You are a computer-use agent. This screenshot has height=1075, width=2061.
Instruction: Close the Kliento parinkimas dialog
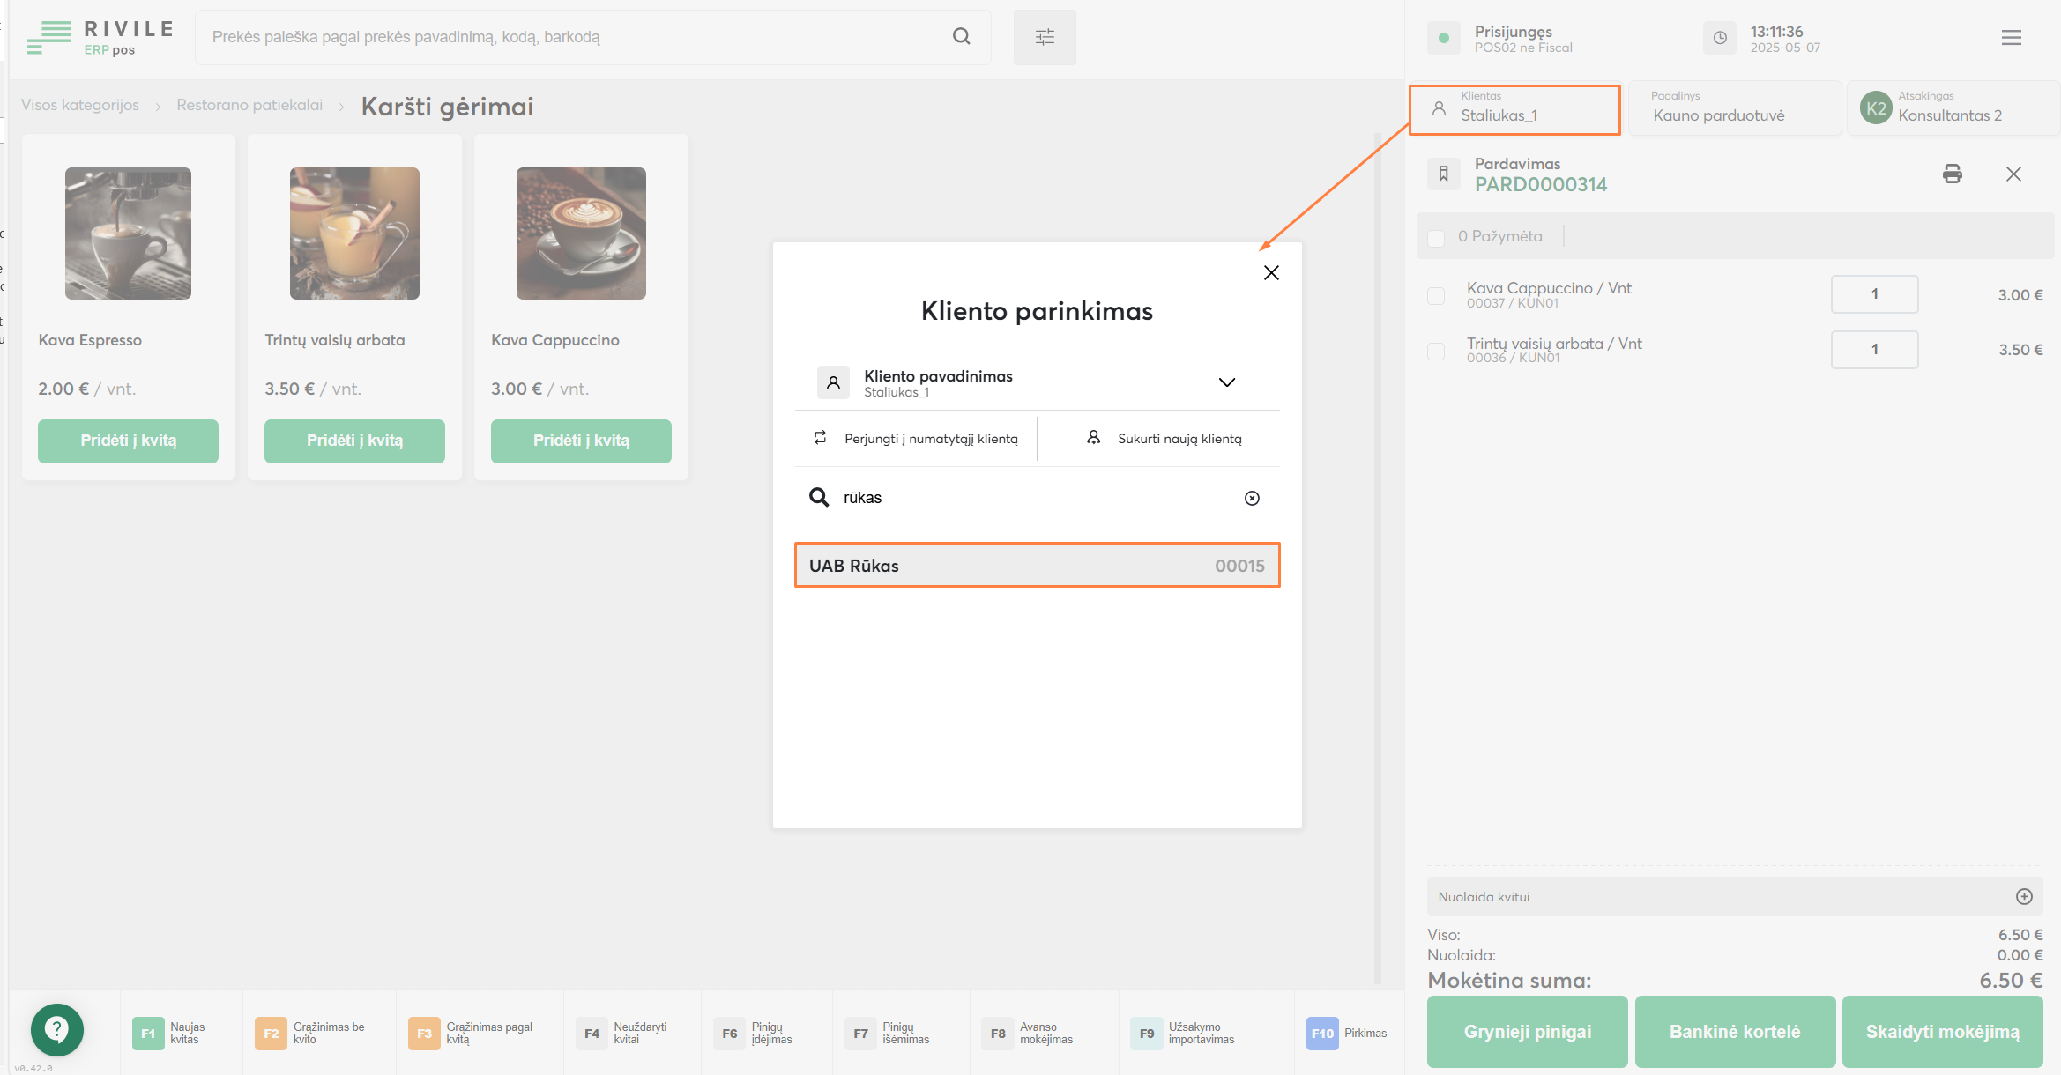[x=1270, y=273]
